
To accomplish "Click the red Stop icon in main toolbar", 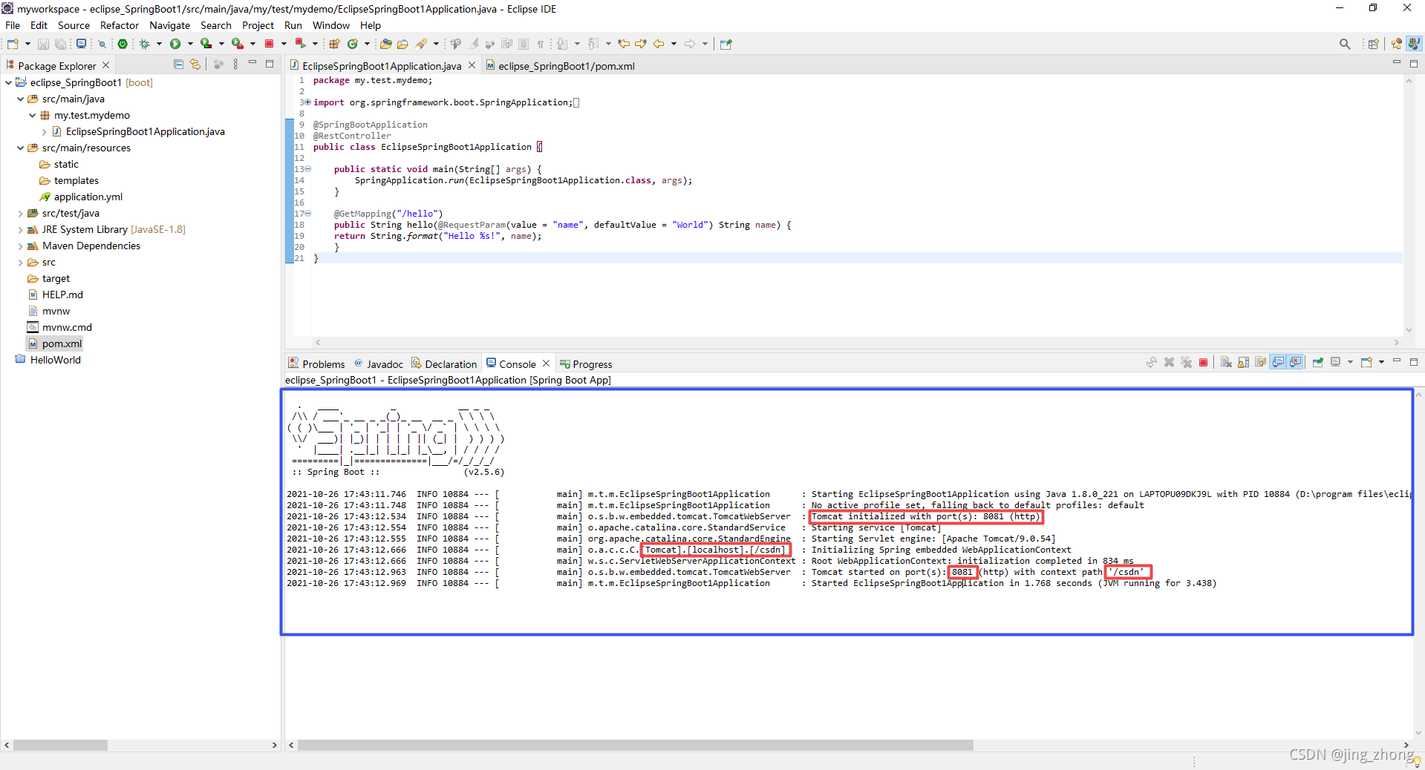I will (269, 44).
